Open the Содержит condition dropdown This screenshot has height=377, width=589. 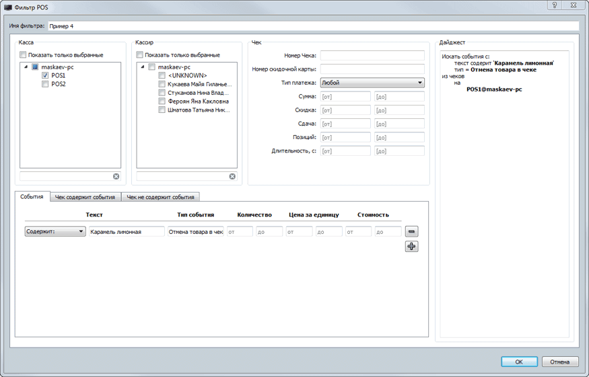click(55, 232)
